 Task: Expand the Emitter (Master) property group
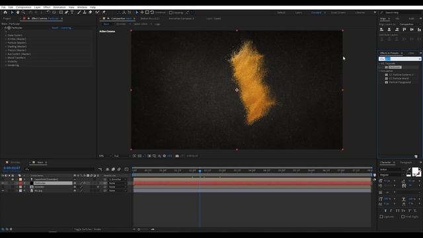[x=6, y=39]
